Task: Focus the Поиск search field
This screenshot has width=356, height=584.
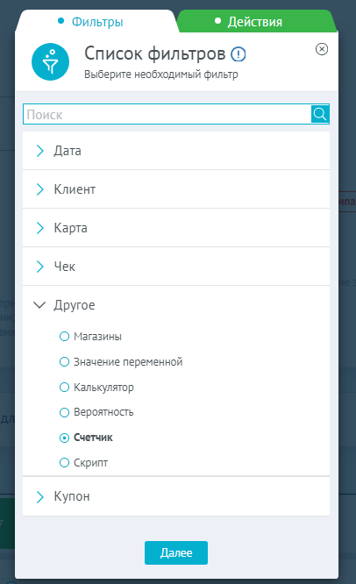Action: tap(167, 114)
